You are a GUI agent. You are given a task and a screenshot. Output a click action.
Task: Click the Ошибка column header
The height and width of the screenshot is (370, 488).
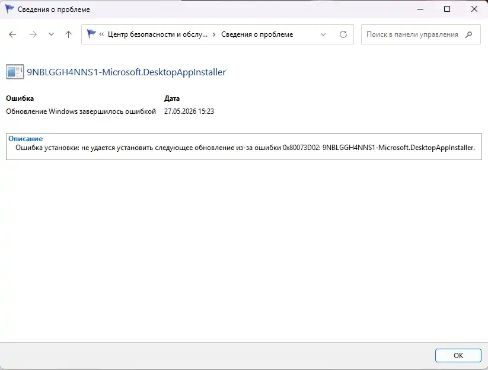click(20, 98)
